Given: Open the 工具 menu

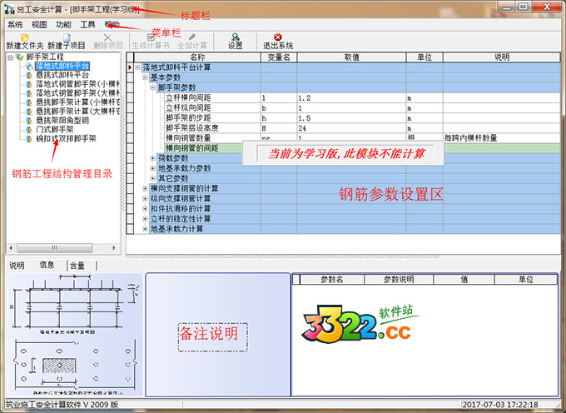Looking at the screenshot, I should pos(87,25).
